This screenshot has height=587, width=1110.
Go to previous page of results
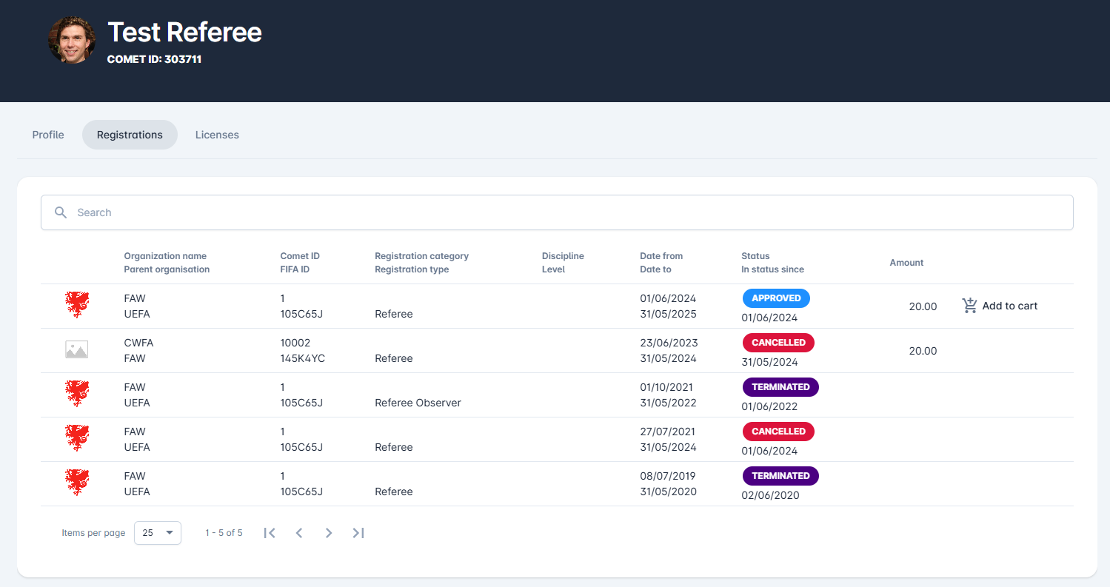click(x=299, y=533)
